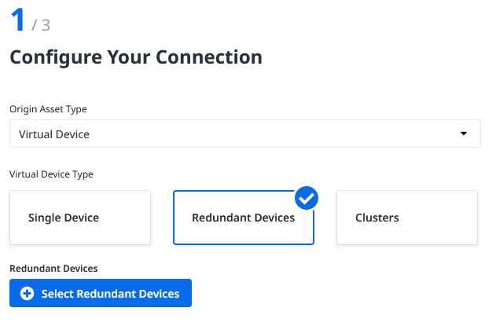Select the Single Device option card
Screen dimensions: 496x326
80,218
